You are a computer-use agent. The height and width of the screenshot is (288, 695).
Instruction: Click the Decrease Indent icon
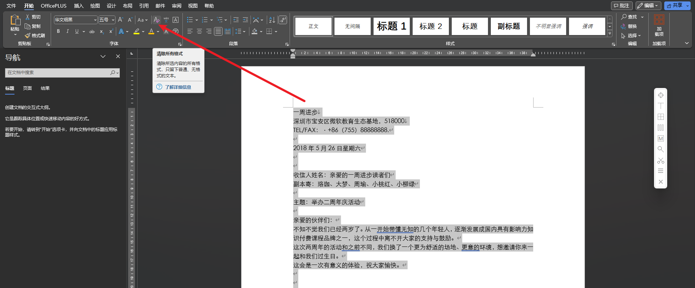(236, 20)
